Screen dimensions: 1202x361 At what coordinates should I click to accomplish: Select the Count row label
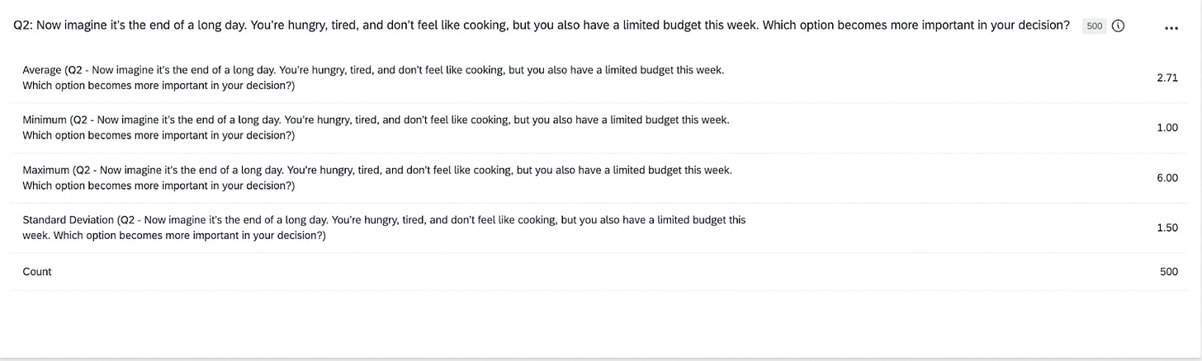37,271
